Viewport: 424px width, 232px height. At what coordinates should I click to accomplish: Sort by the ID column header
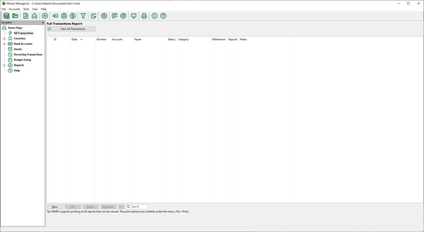pyautogui.click(x=61, y=39)
